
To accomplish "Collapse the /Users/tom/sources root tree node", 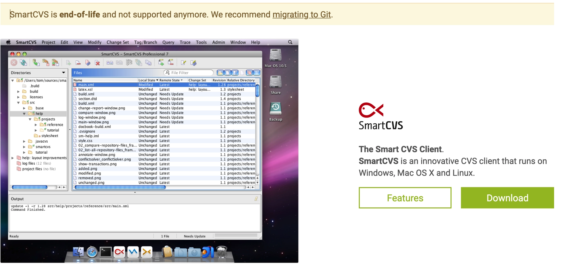I will tap(13, 80).
